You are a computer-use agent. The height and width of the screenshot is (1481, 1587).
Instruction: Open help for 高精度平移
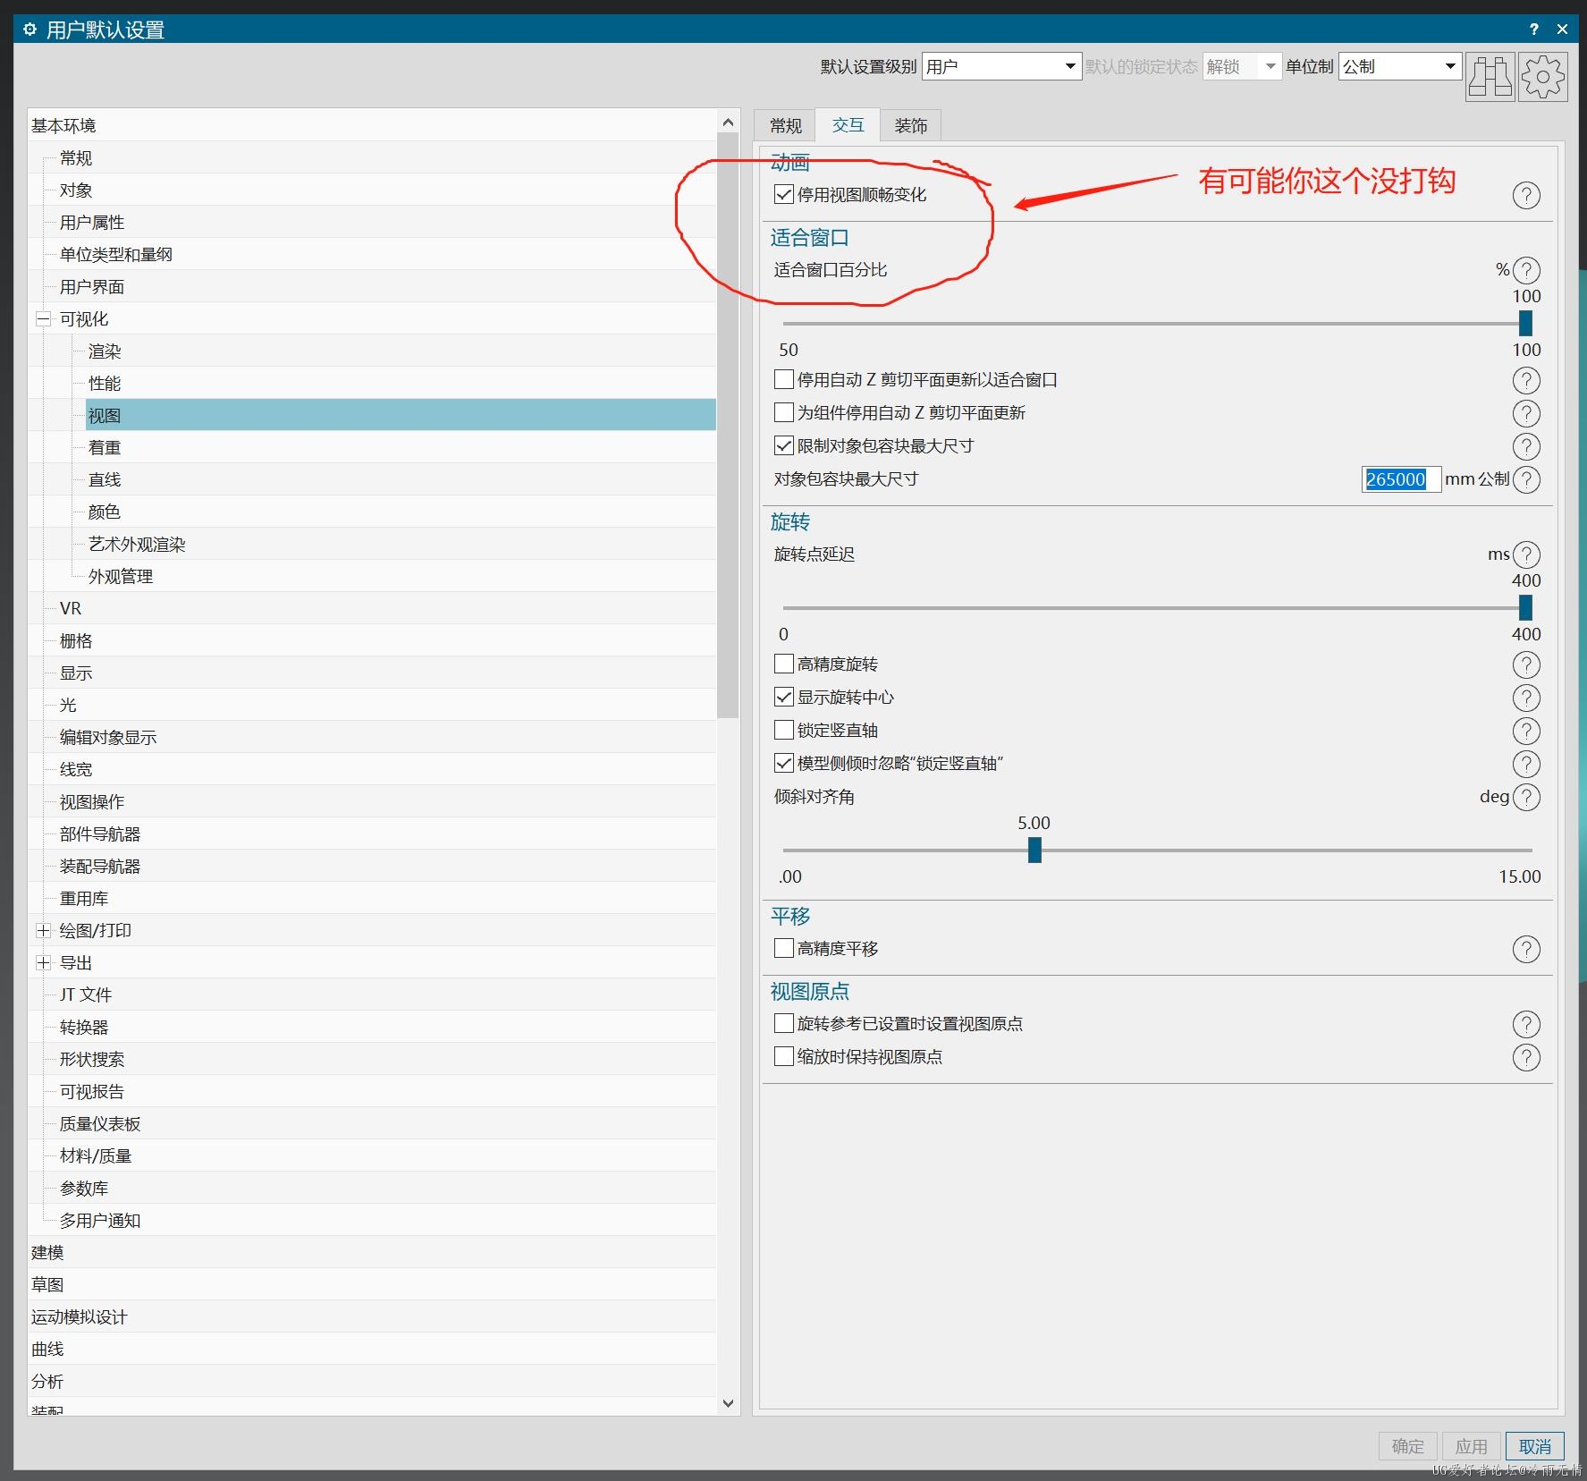(x=1526, y=949)
